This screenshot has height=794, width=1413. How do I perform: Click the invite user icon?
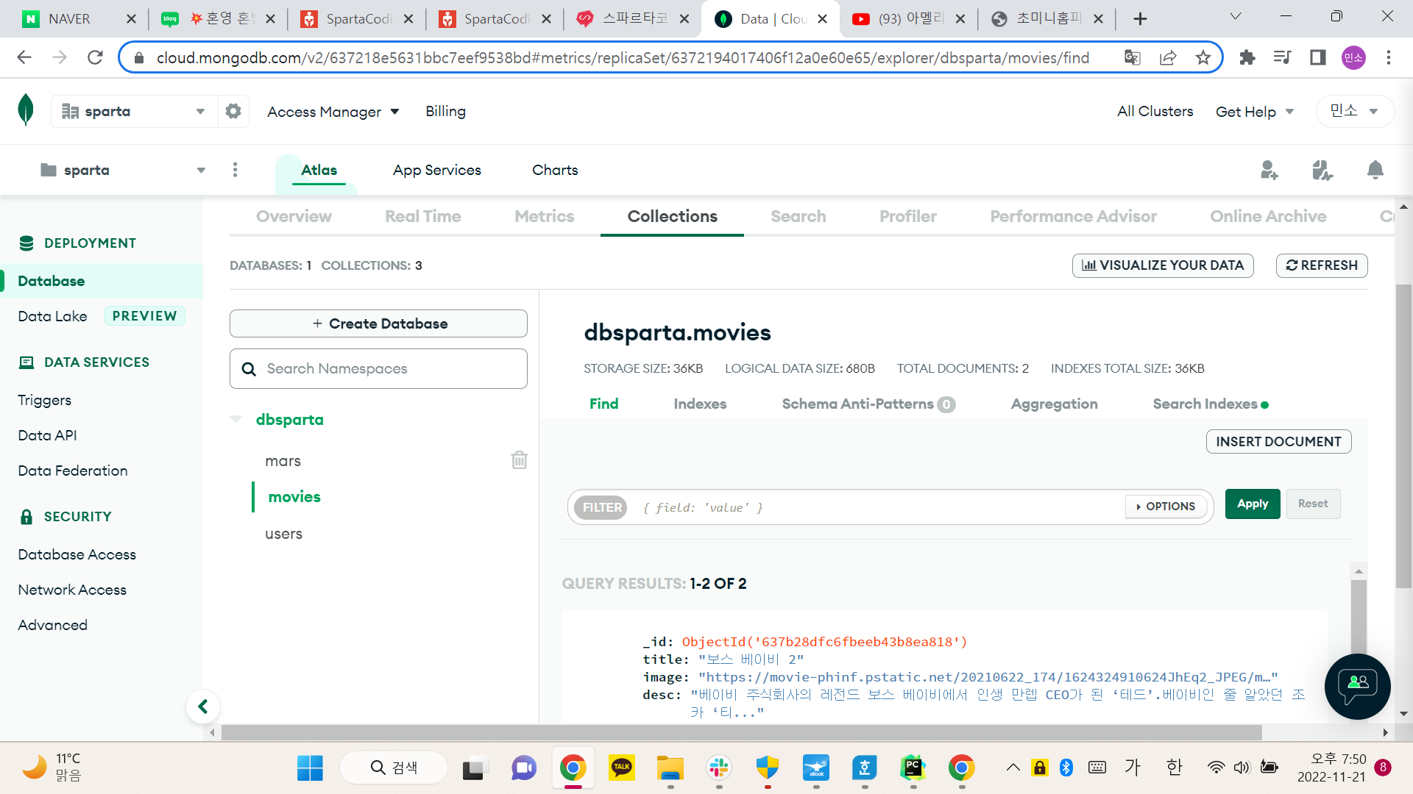[1269, 170]
